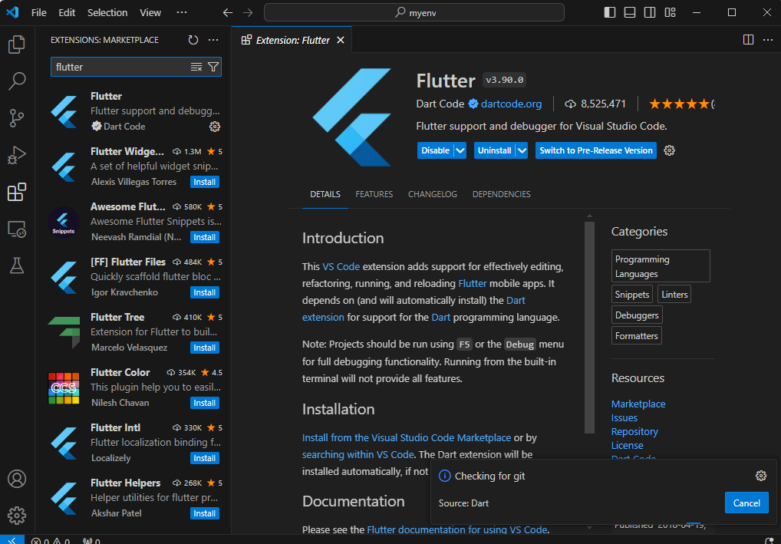Viewport: 781px width, 544px height.
Task: Switch to the FEATURES tab
Action: click(x=374, y=194)
